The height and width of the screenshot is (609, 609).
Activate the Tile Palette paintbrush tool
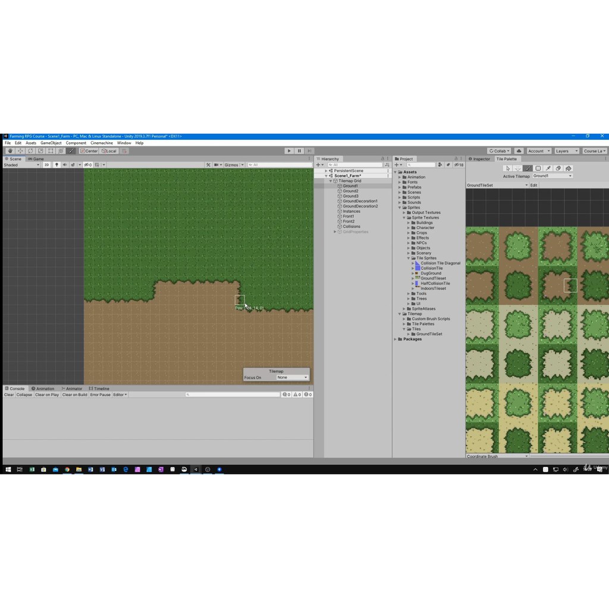pos(528,168)
